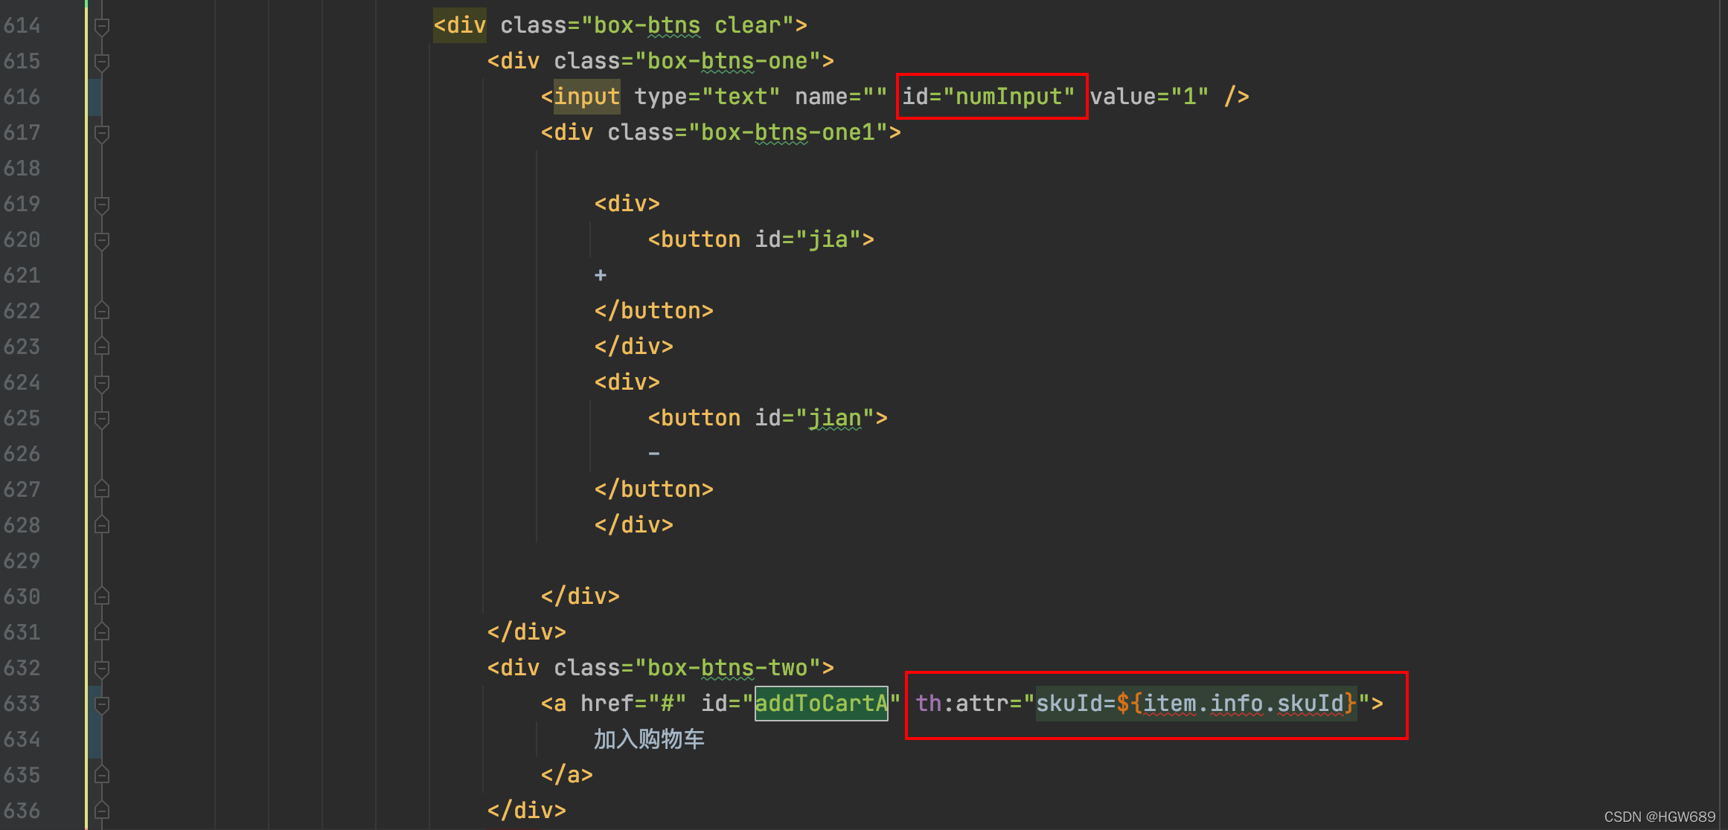The image size is (1728, 830).
Task: Click href="#" attribute on line 633
Action: pos(633,704)
